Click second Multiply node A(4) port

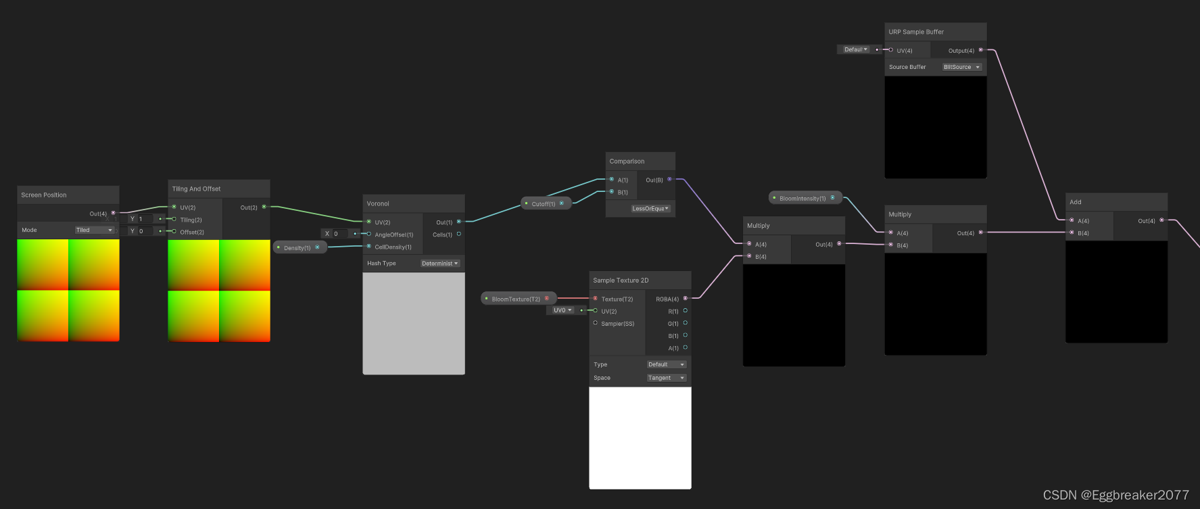click(890, 233)
